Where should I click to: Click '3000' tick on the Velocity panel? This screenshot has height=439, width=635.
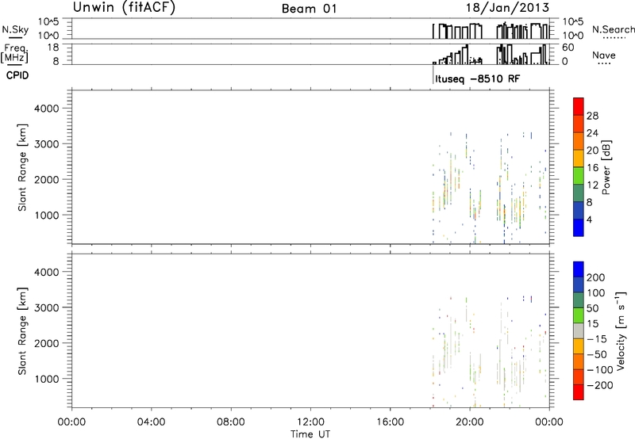[x=47, y=307]
